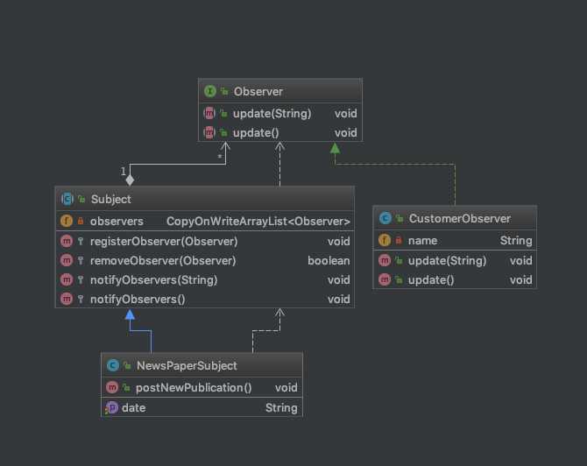The width and height of the screenshot is (587, 466).
Task: Click the field icon beside name
Action: point(385,240)
